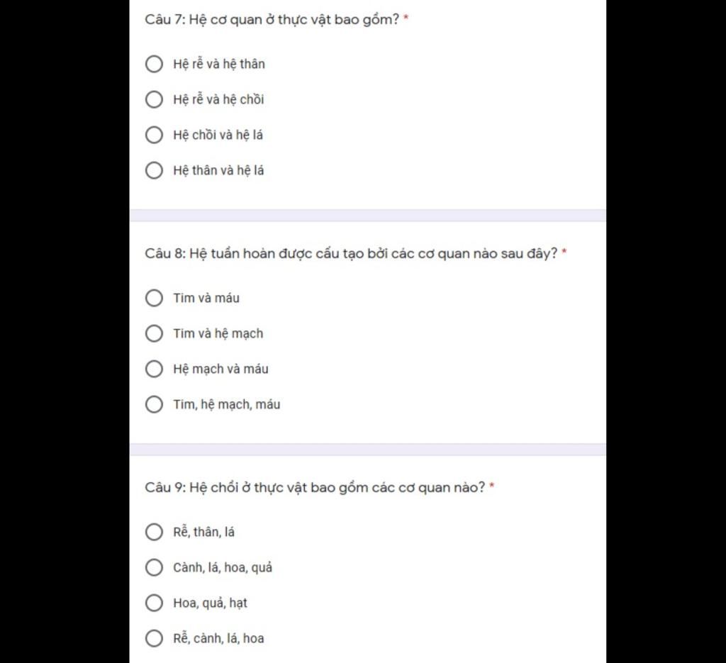Click the required asterisk beside Câu 7
The width and height of the screenshot is (726, 663).
click(x=406, y=19)
